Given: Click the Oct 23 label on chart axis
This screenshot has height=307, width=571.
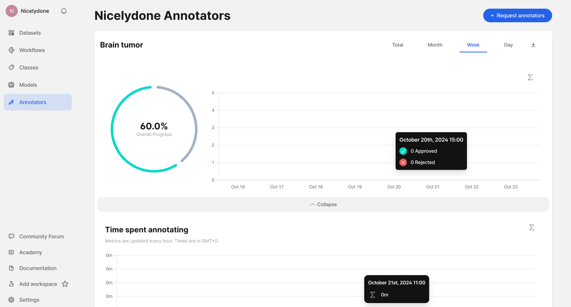Looking at the screenshot, I should point(511,187).
